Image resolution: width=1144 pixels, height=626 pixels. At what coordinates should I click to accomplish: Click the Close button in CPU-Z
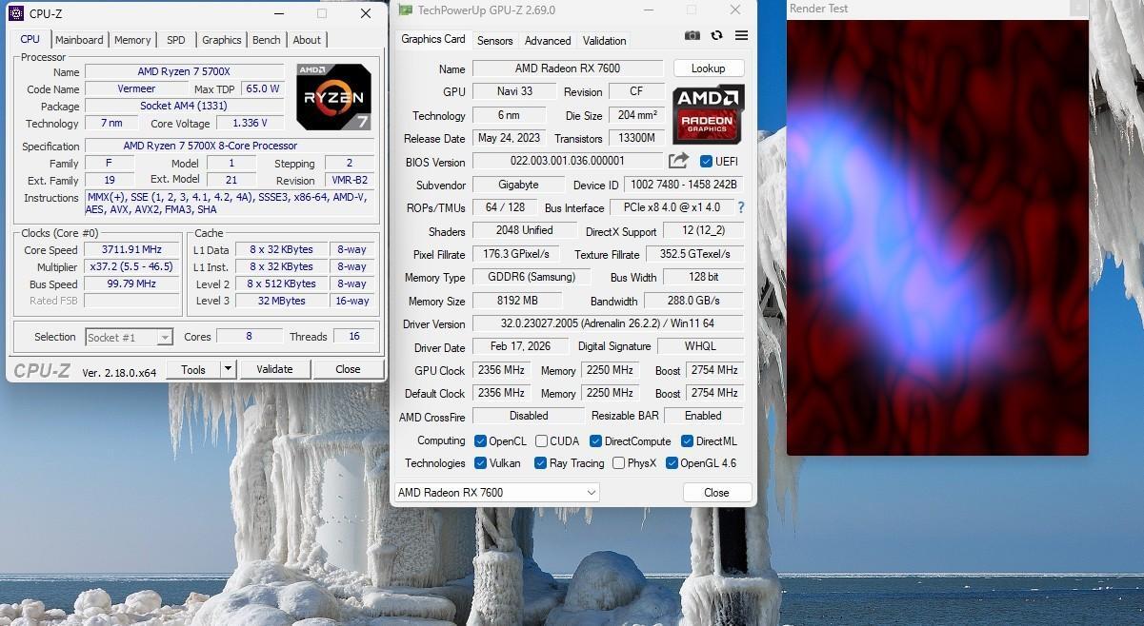coord(348,369)
